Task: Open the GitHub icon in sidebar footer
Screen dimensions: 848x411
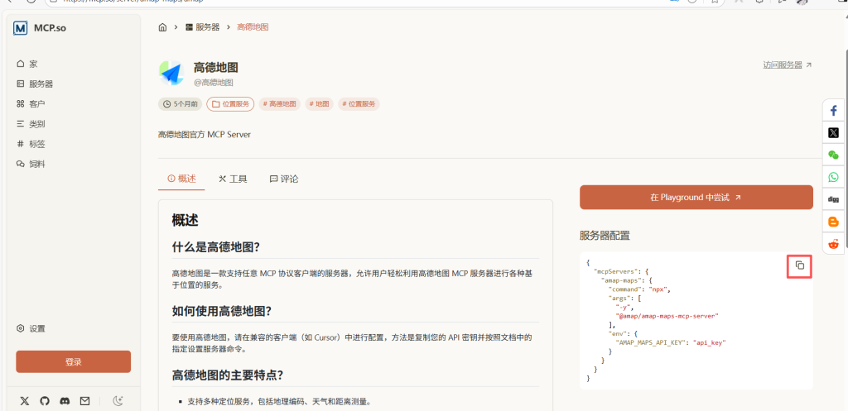Action: coord(45,401)
